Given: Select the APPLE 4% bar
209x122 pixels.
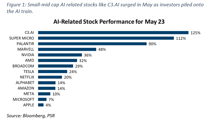Looking at the screenshot, I should (x=41, y=105).
